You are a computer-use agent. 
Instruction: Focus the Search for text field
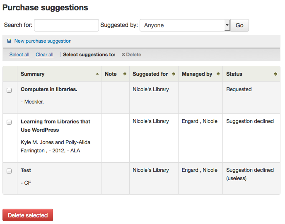point(66,25)
